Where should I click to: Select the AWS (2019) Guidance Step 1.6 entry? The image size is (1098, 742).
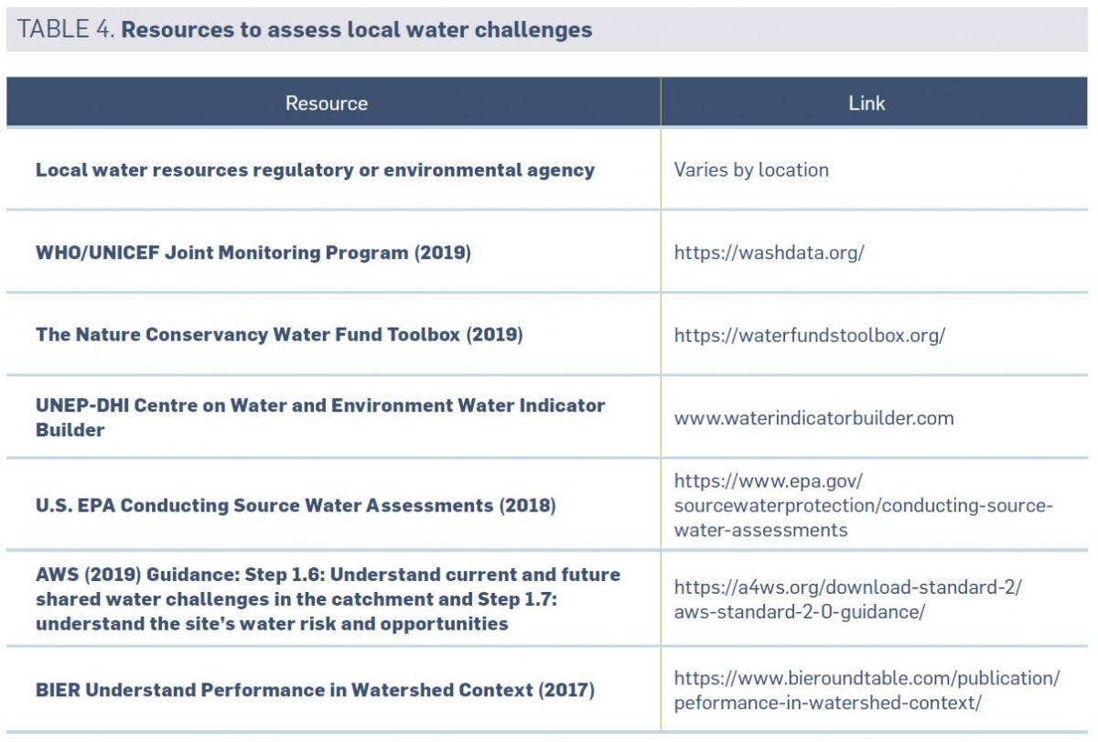tap(328, 599)
